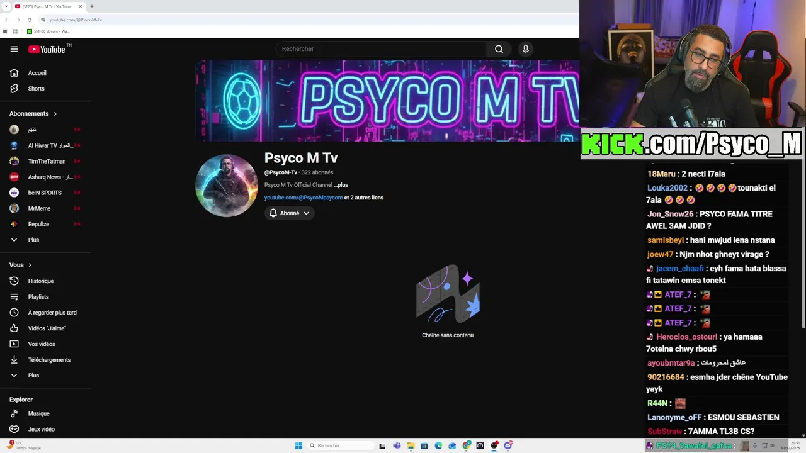Select the Psyco M Tv YouTube tab
The image size is (806, 453).
(x=48, y=6)
